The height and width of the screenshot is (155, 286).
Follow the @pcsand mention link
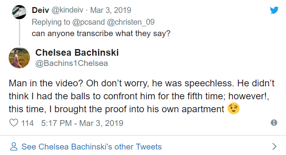89,22
